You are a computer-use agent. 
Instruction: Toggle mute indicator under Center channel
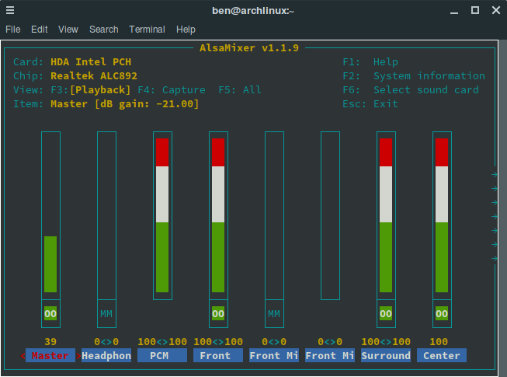point(442,313)
